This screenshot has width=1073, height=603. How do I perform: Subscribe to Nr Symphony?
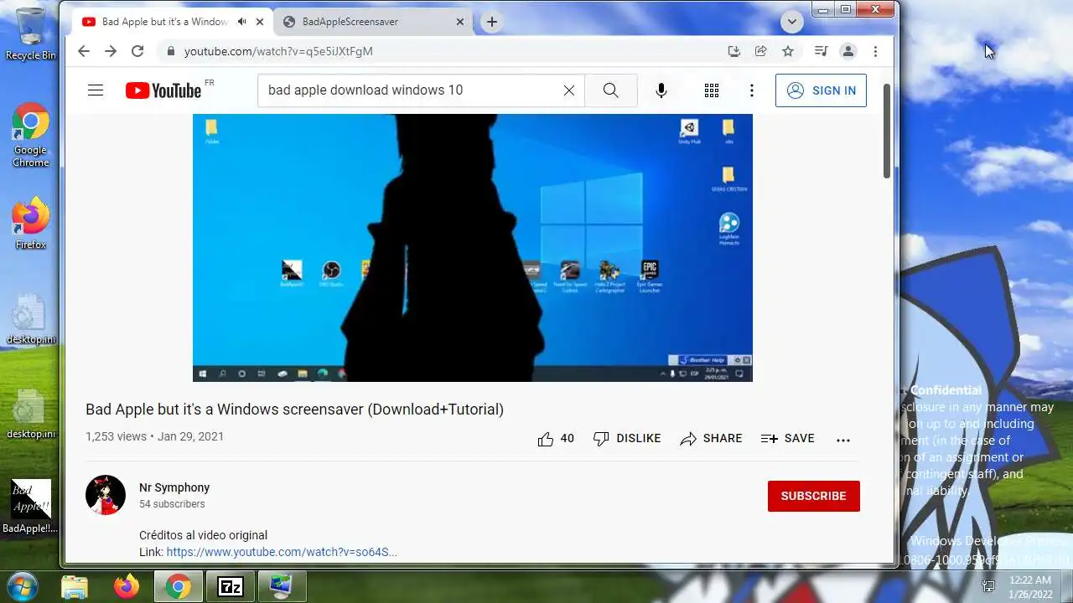tap(813, 496)
